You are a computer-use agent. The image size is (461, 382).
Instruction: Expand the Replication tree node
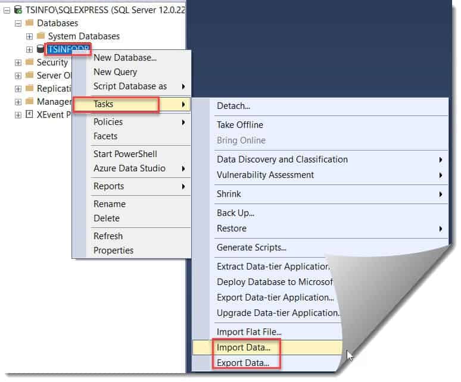18,89
